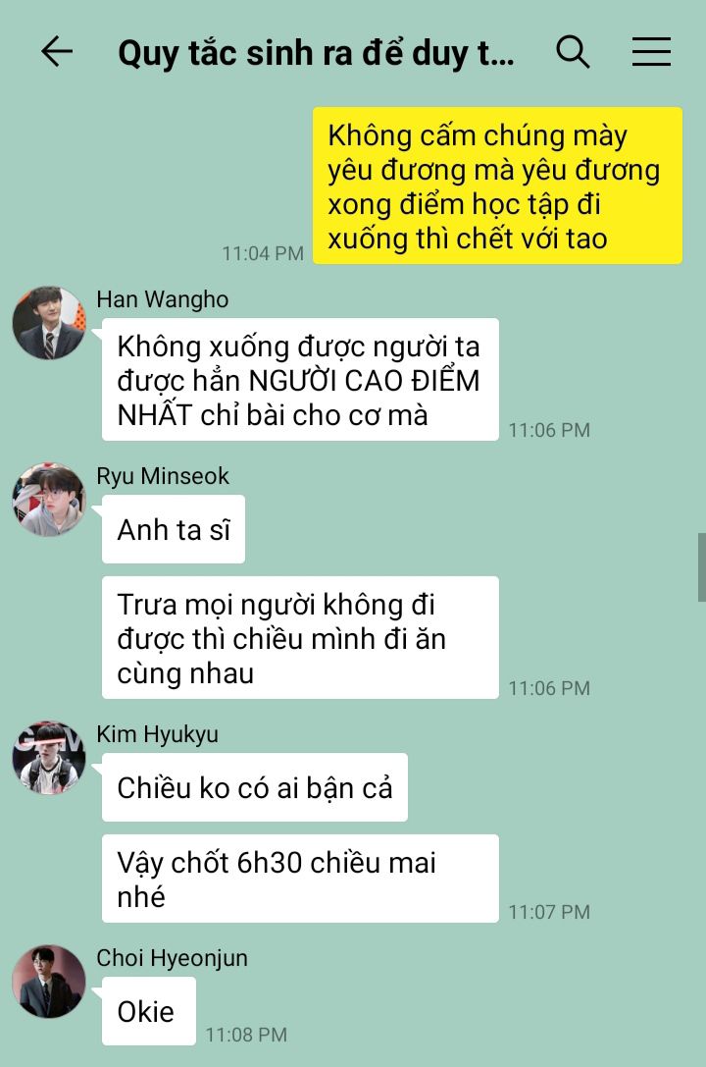Select the 'Okie' message bubble

tap(149, 1010)
